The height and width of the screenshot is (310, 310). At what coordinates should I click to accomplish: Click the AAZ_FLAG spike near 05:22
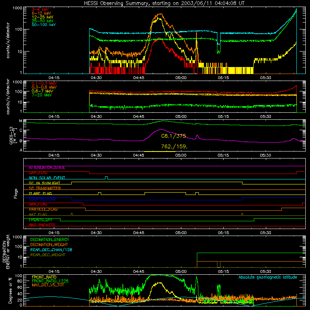[x=242, y=214]
